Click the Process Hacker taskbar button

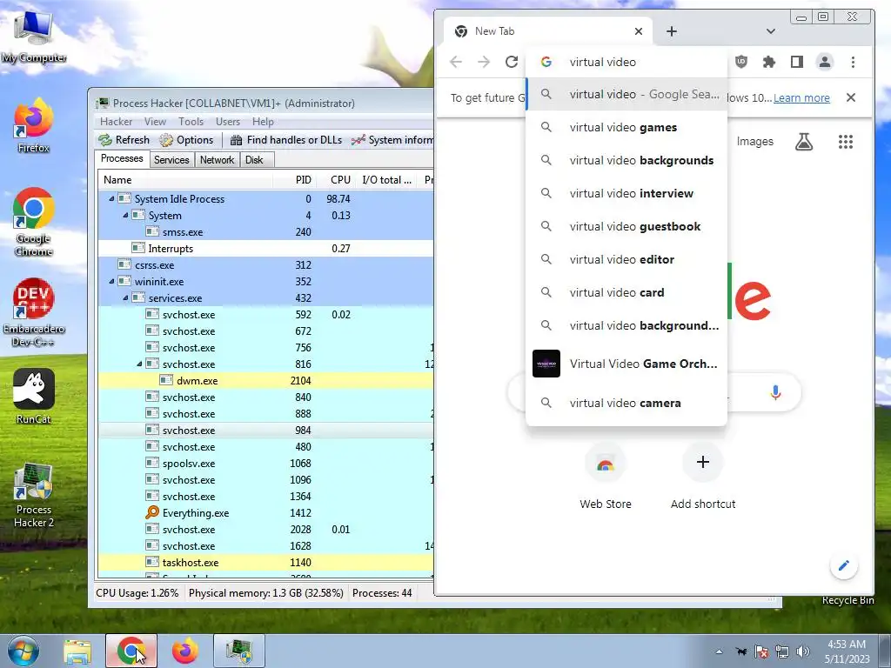point(239,651)
